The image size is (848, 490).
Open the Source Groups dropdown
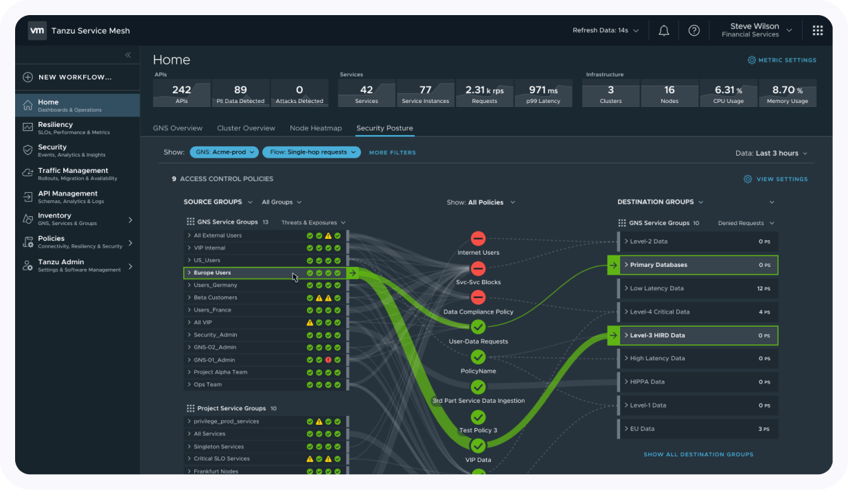click(218, 202)
